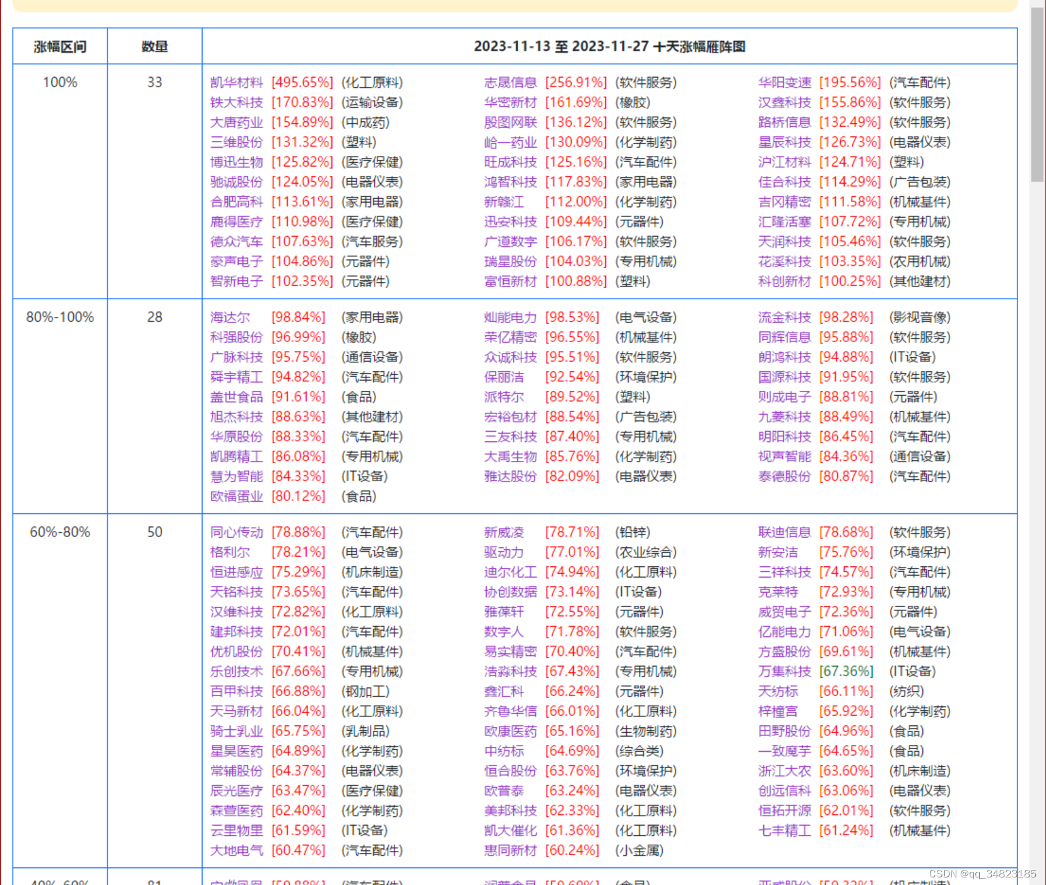Open the 克莱特 link
Screen dimensions: 1046x885
[x=778, y=592]
